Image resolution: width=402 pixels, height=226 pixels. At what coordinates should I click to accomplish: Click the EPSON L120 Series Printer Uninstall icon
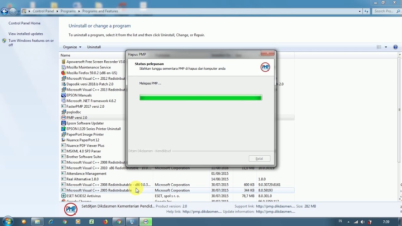pos(63,129)
